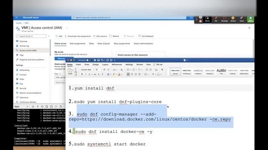Screen dimensions: 268x150
Task: Toggle Underline formatting in Word
Action: pyautogui.click(x=89, y=74)
